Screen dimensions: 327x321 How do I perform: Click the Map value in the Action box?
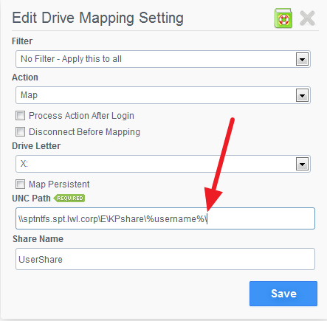29,95
